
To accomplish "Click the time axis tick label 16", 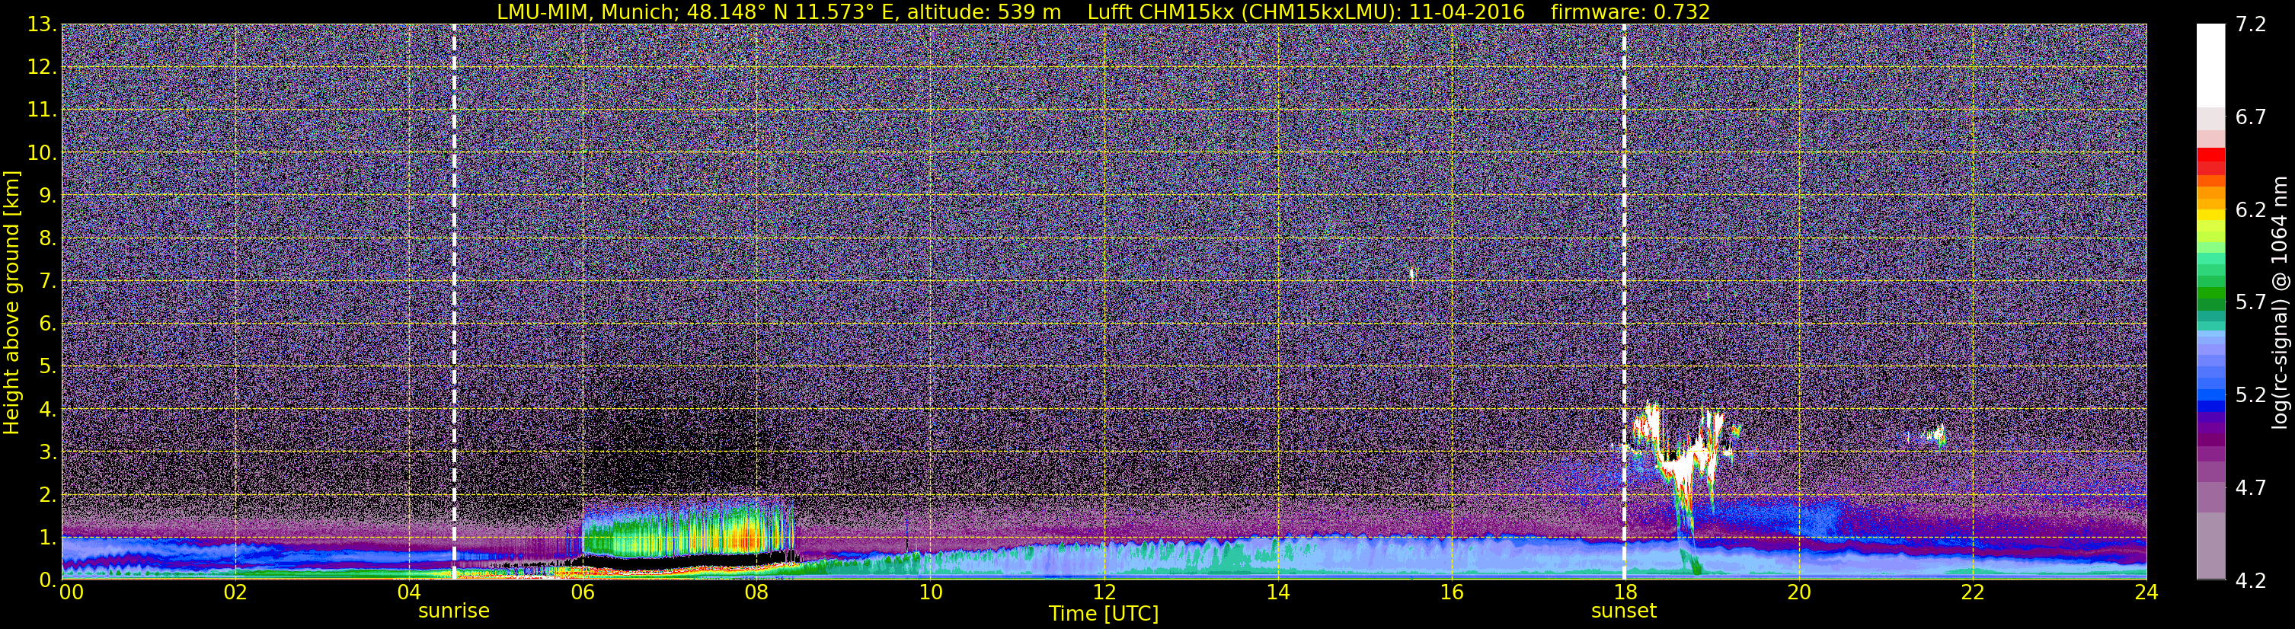I will (x=1451, y=593).
